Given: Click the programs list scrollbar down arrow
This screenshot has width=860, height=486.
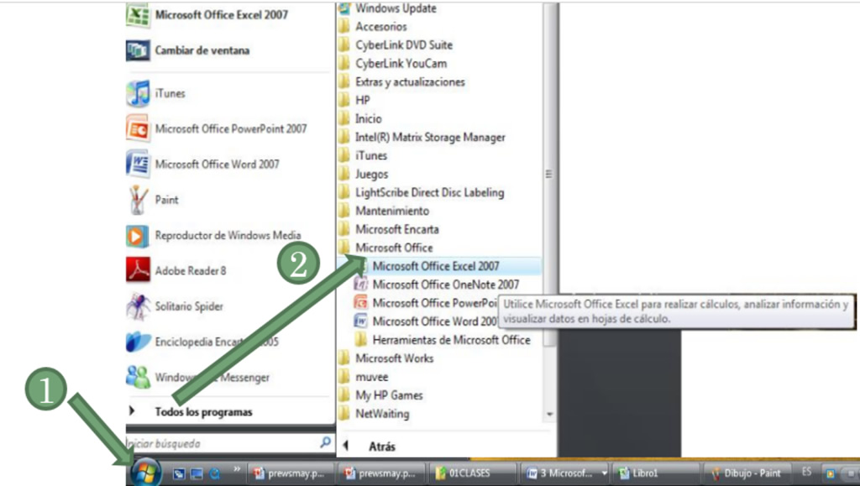Looking at the screenshot, I should [x=550, y=415].
